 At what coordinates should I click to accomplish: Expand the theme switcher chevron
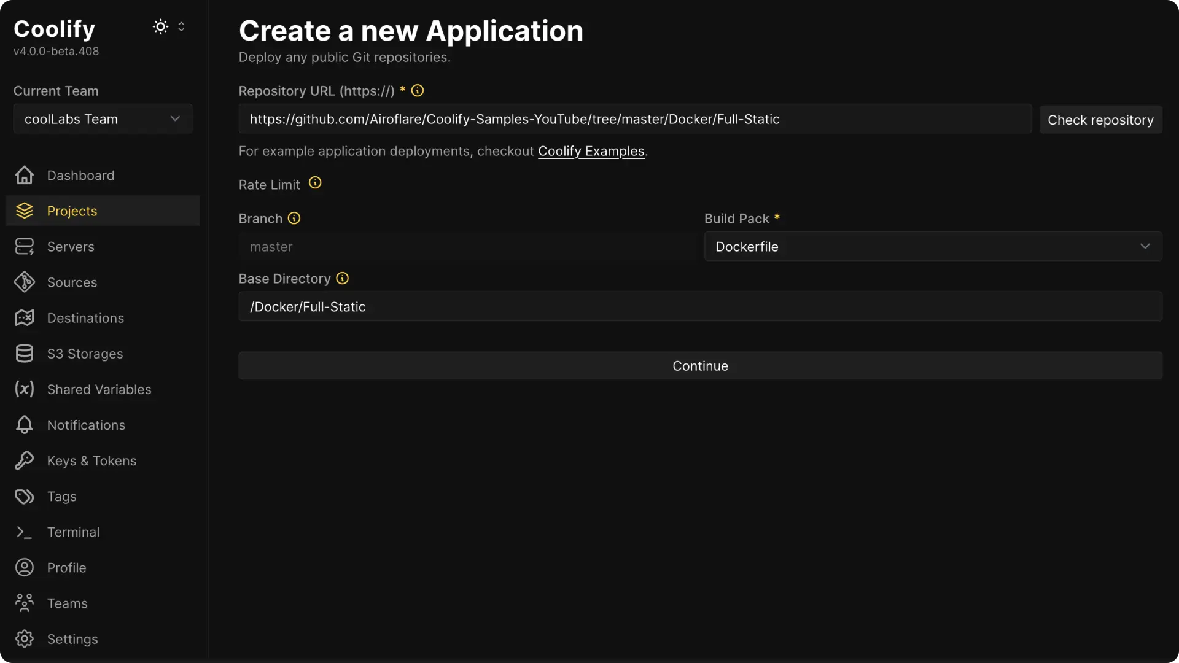click(x=181, y=26)
